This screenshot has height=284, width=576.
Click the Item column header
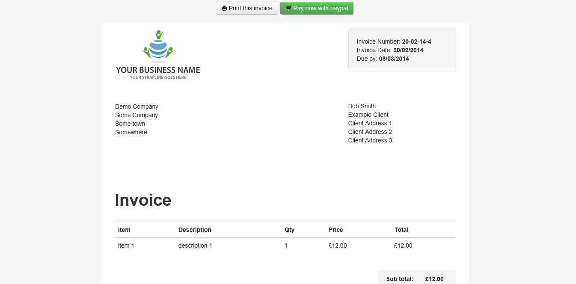click(x=124, y=230)
